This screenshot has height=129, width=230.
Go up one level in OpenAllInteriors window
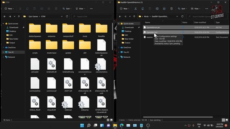click(134, 16)
